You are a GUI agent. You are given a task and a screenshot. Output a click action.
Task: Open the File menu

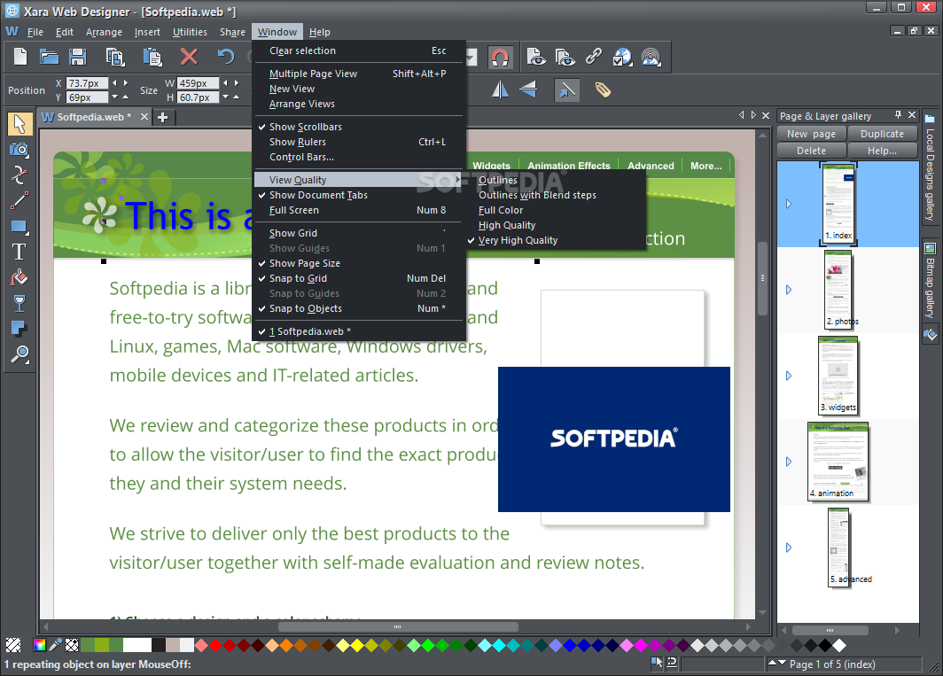click(35, 32)
